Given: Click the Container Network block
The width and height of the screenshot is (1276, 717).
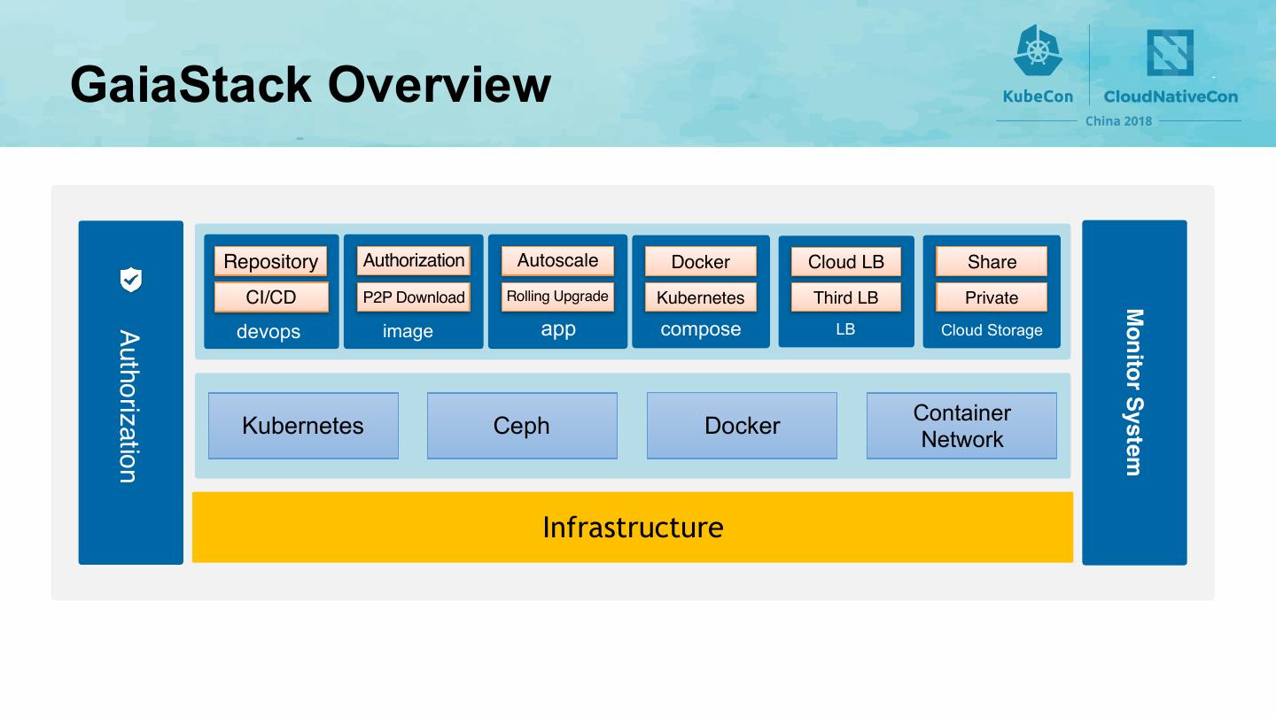Looking at the screenshot, I should 961,426.
